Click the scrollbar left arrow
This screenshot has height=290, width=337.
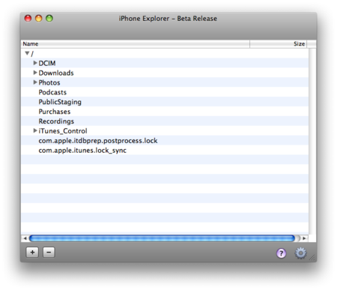[25, 238]
